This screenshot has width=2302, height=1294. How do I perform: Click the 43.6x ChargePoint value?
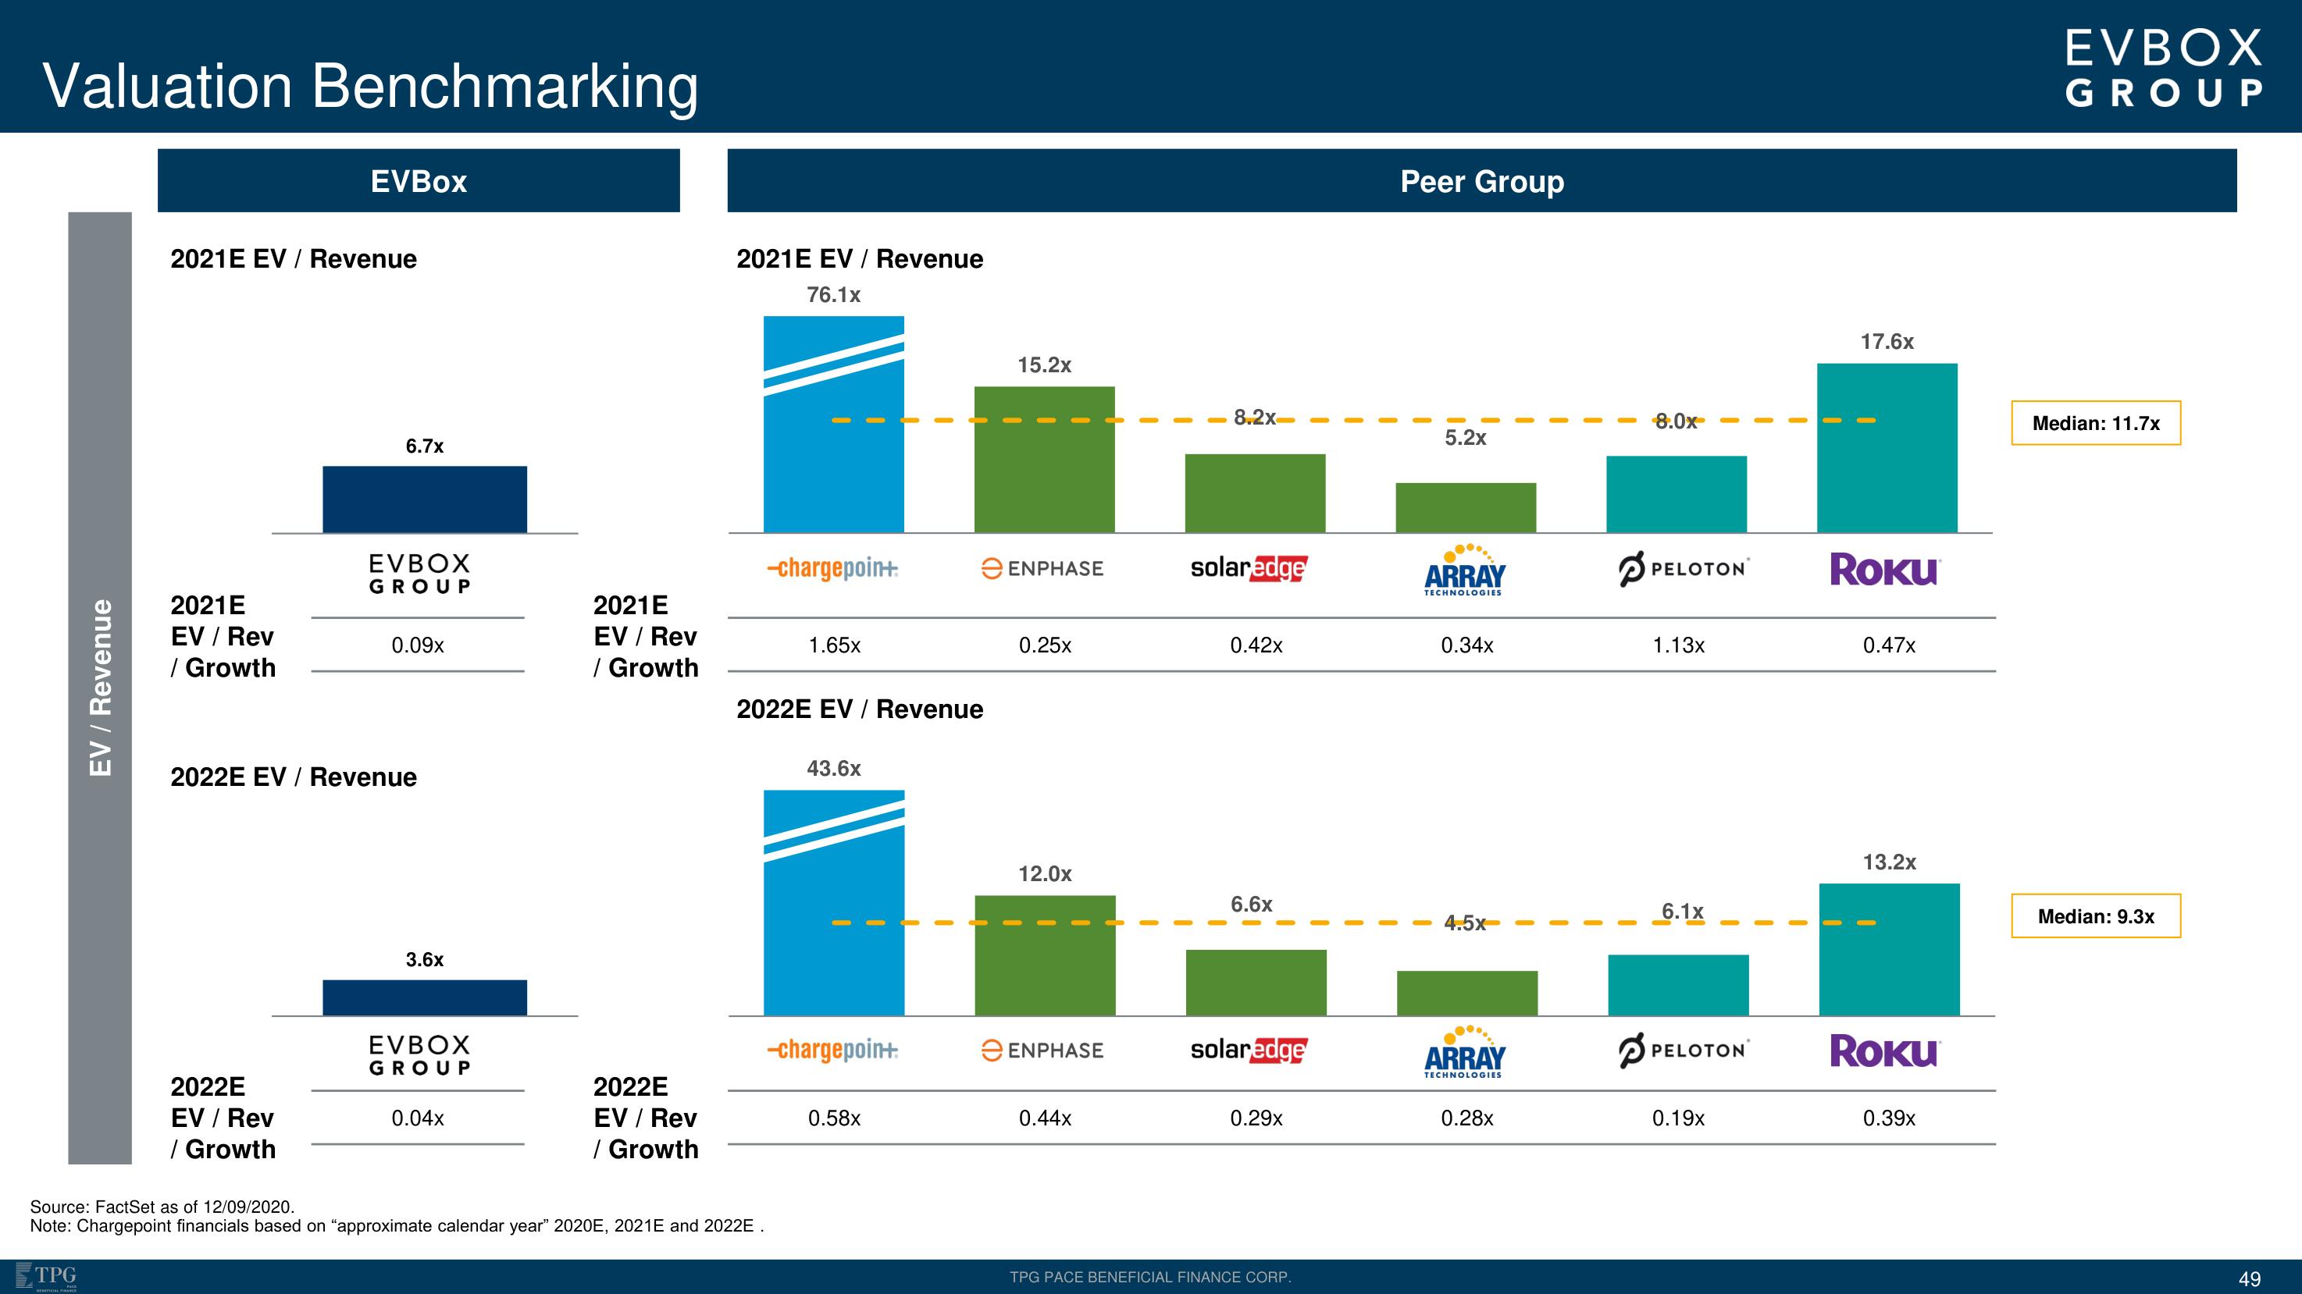[833, 768]
